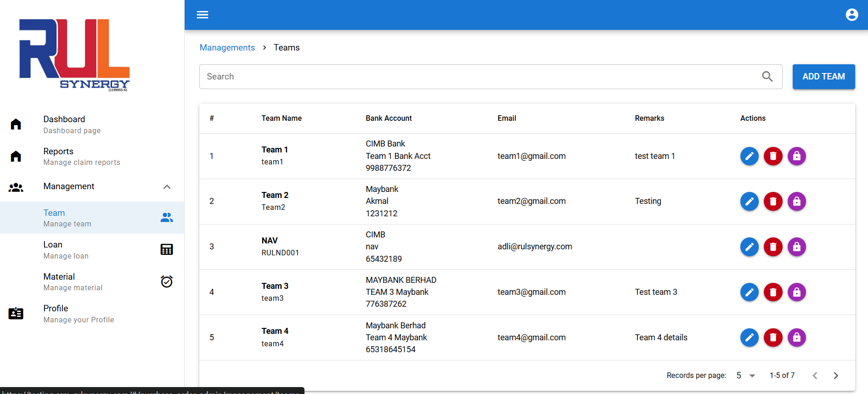Viewport: 868px width, 394px height.
Task: Click the Management group people icon
Action: tap(16, 187)
